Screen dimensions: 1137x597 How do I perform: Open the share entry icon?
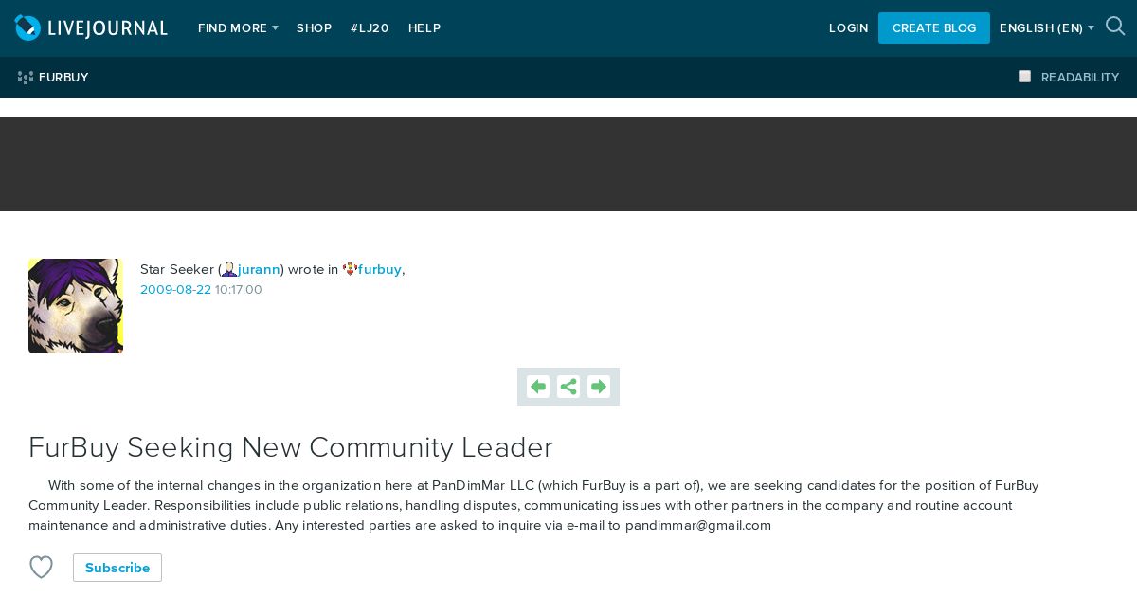(x=568, y=387)
